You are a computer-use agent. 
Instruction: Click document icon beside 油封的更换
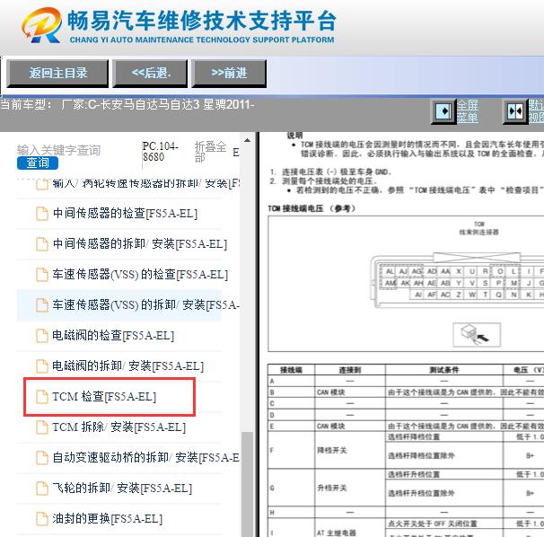pyautogui.click(x=42, y=519)
